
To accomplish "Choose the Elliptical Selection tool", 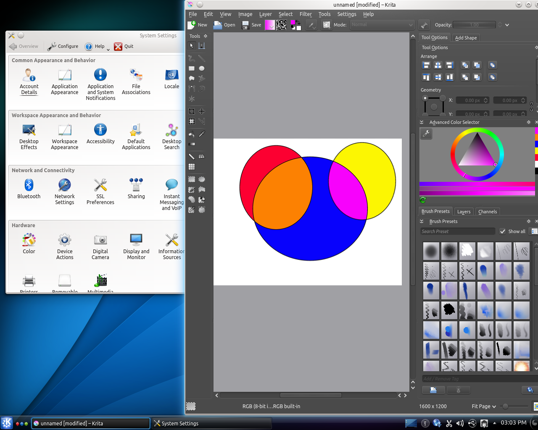I will point(202,179).
